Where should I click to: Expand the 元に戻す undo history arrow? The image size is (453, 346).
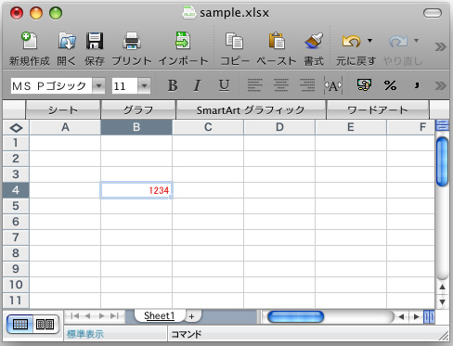point(369,41)
